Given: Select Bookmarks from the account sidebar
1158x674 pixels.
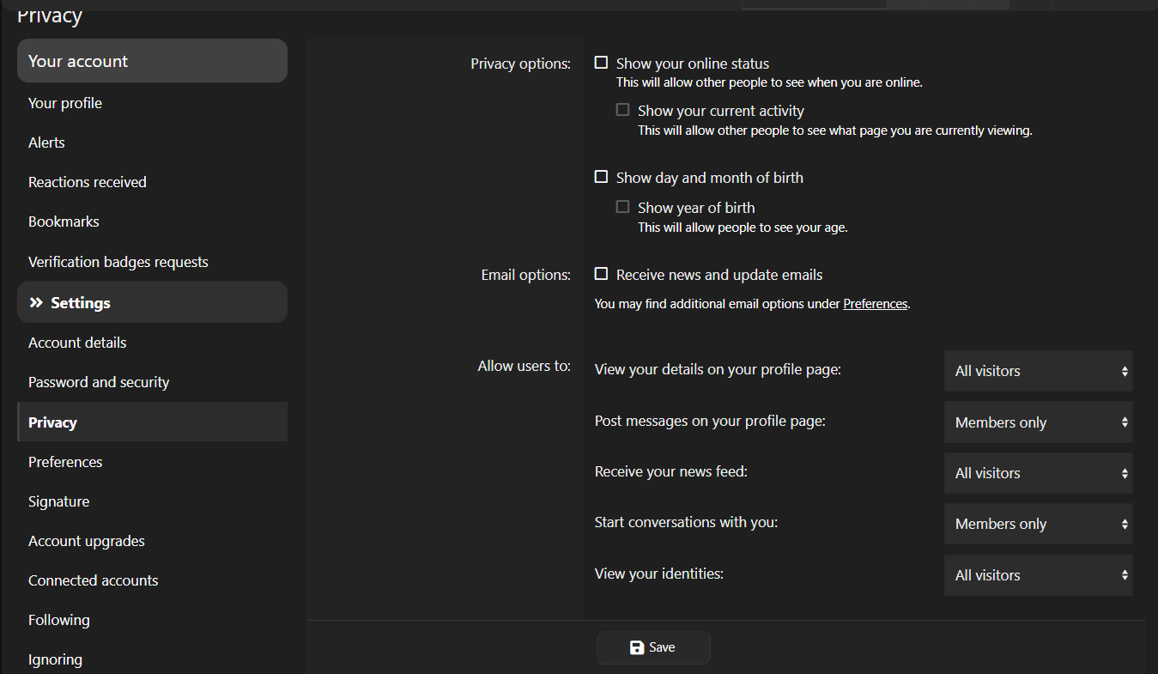Looking at the screenshot, I should (64, 222).
